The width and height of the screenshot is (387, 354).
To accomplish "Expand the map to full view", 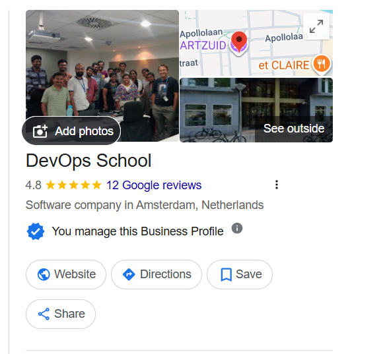I will (x=316, y=26).
